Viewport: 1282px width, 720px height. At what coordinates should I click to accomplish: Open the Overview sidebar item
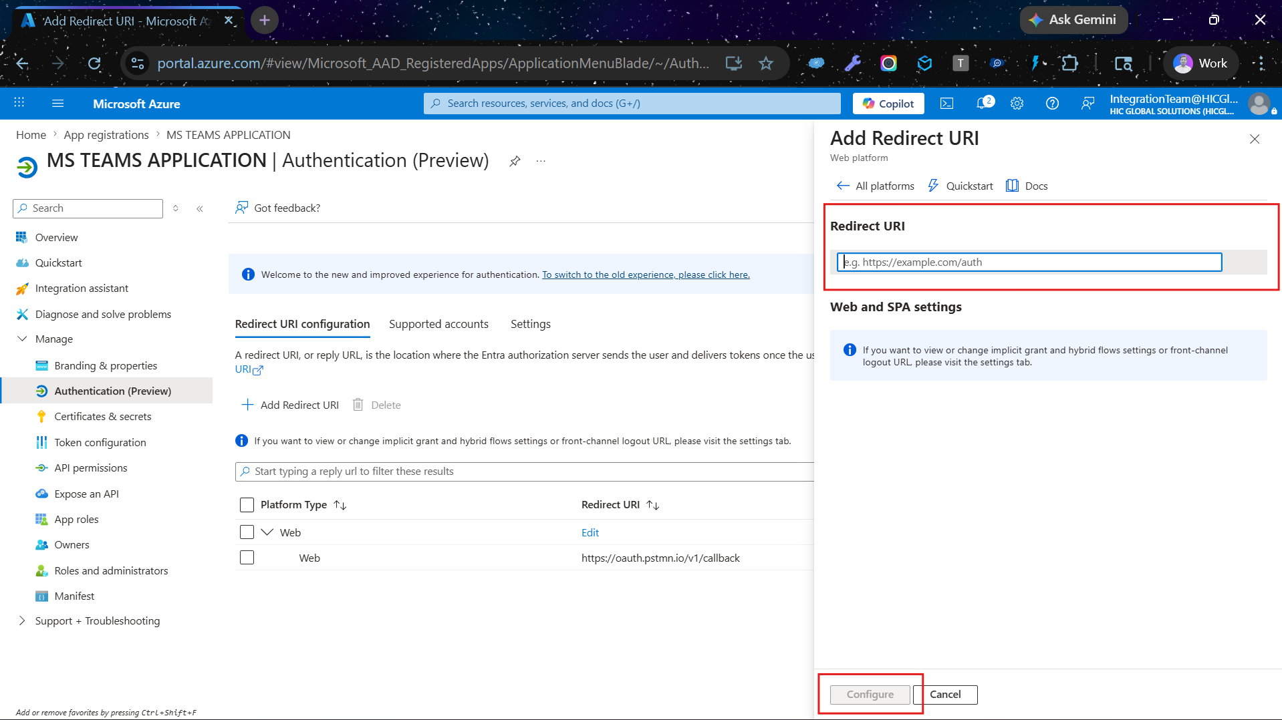[56, 237]
